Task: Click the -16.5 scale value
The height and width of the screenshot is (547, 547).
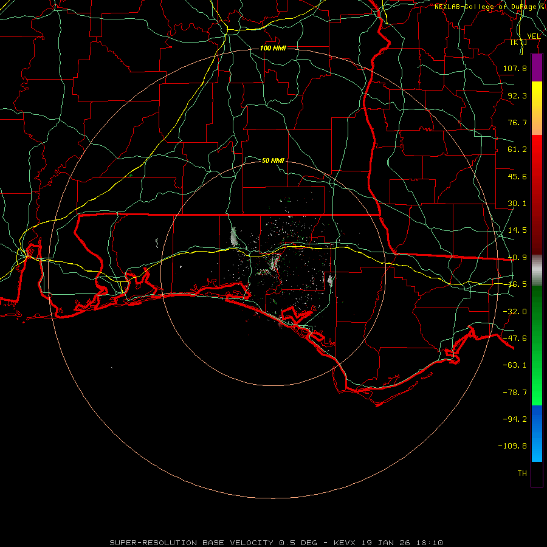Action: tap(517, 284)
